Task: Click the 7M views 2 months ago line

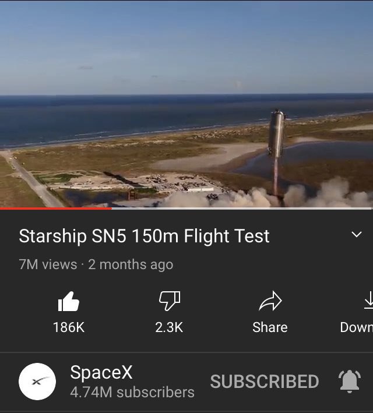Action: [96, 264]
